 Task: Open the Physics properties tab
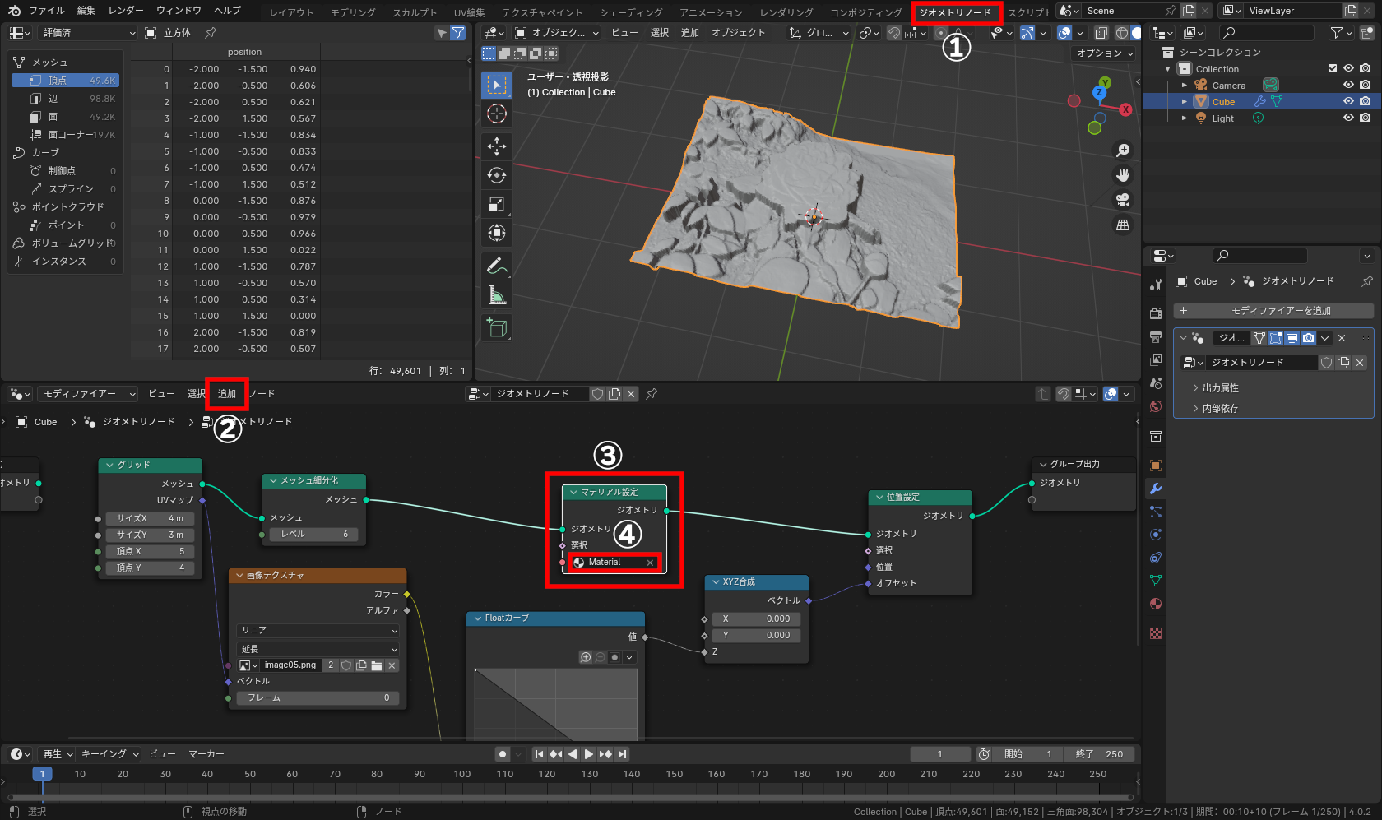(1156, 535)
